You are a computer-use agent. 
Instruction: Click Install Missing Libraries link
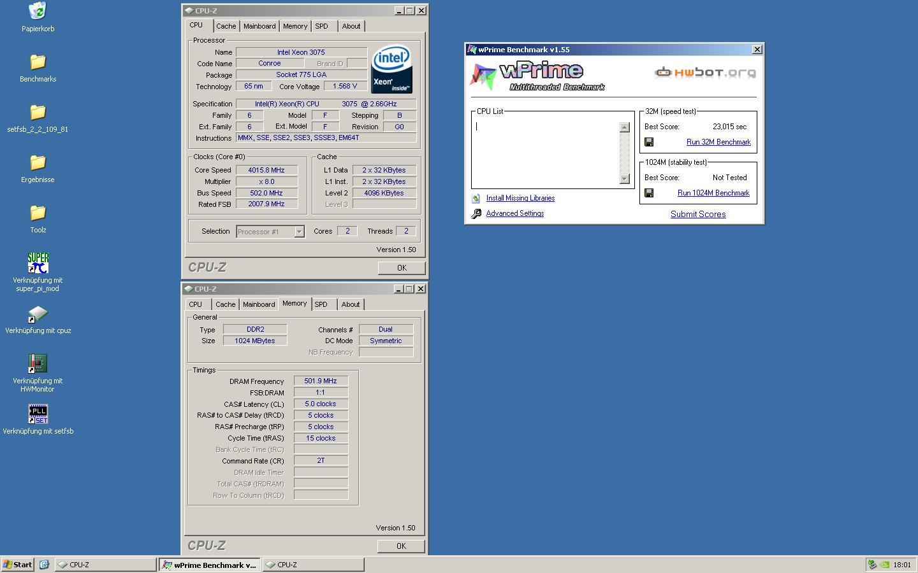point(520,198)
